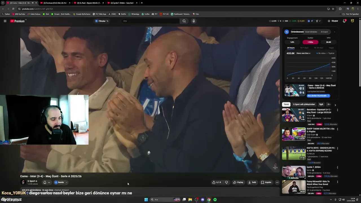
Task: Click the Remix button
Action: click(61, 182)
